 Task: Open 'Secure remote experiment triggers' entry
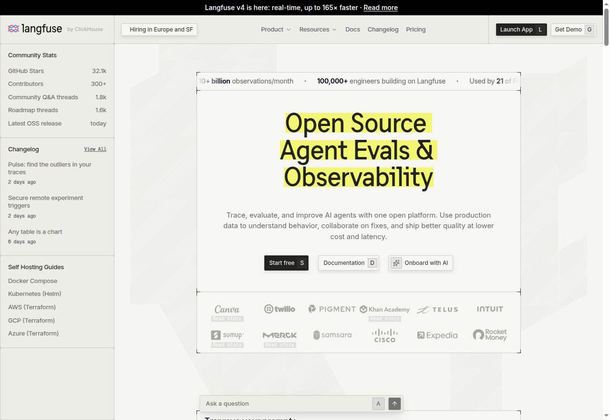(57, 206)
